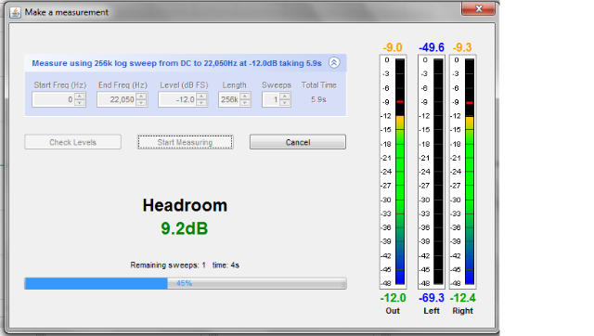Click the Out level meter bar
Image resolution: width=594 pixels, height=336 pixels.
pyautogui.click(x=400, y=171)
